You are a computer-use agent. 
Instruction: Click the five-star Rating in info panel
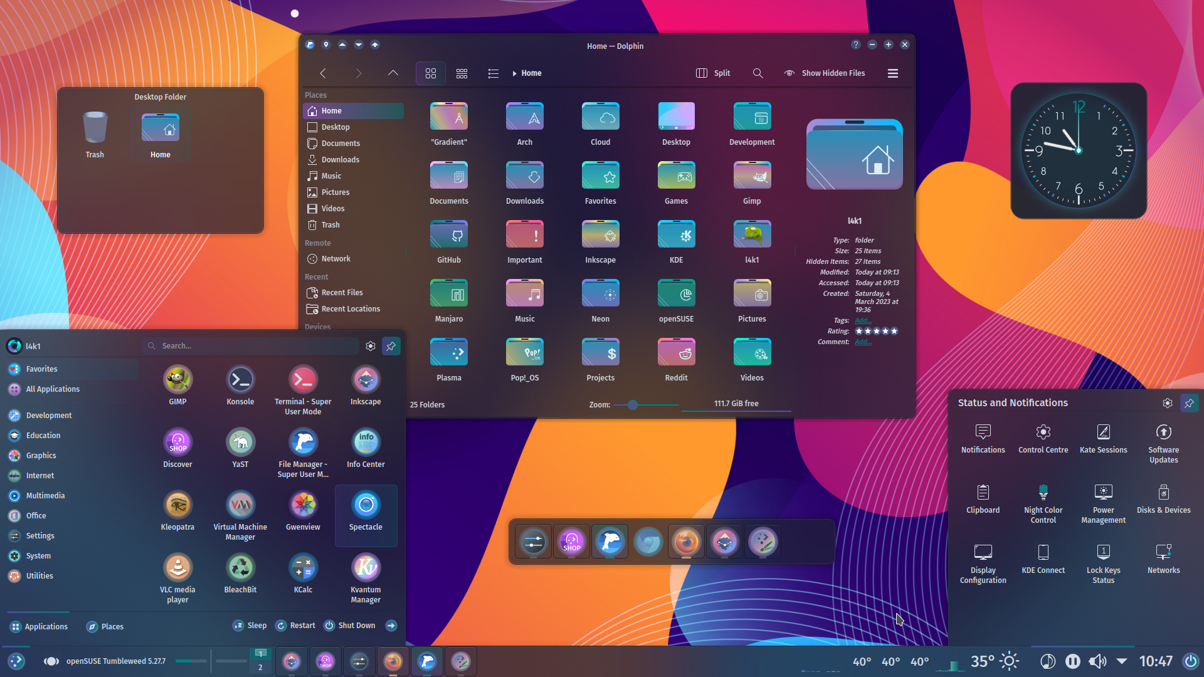tap(877, 332)
